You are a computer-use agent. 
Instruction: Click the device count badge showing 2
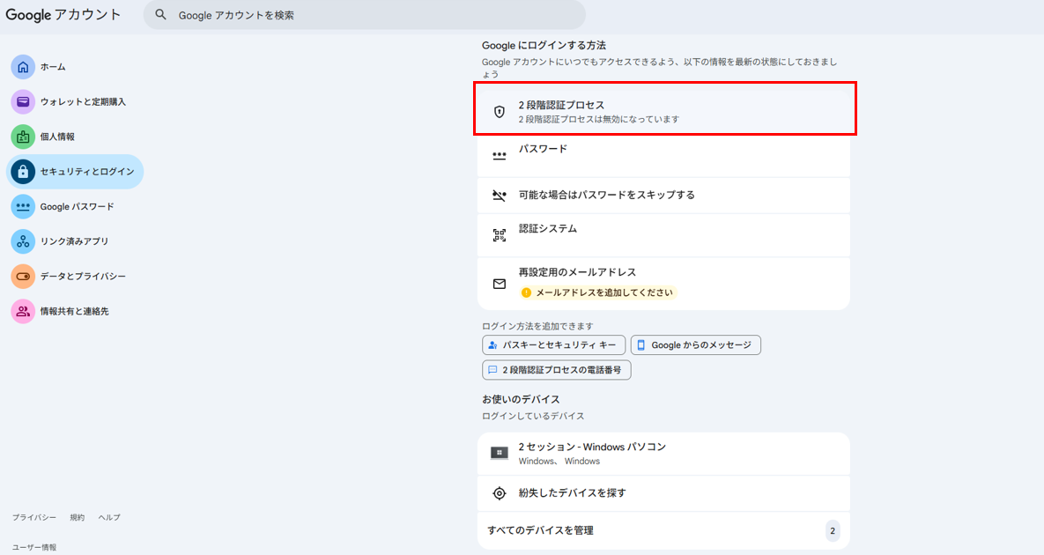833,531
